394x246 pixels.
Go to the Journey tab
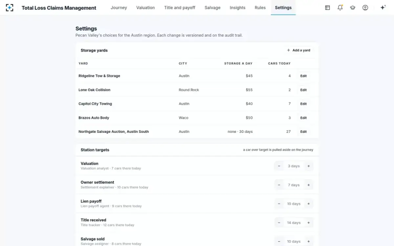119,8
